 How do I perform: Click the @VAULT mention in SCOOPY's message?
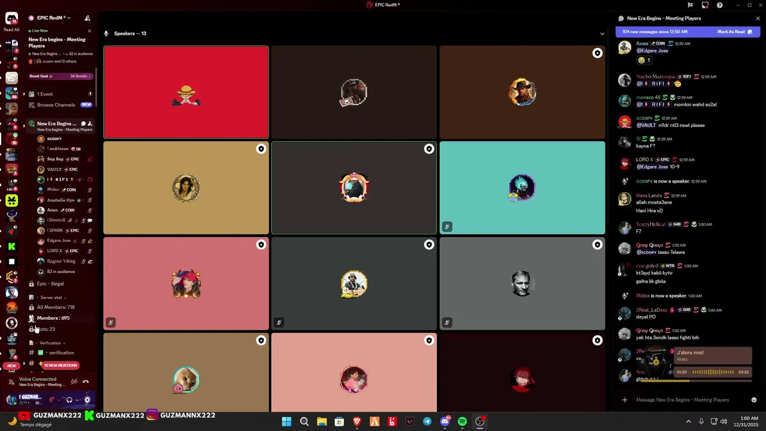646,125
